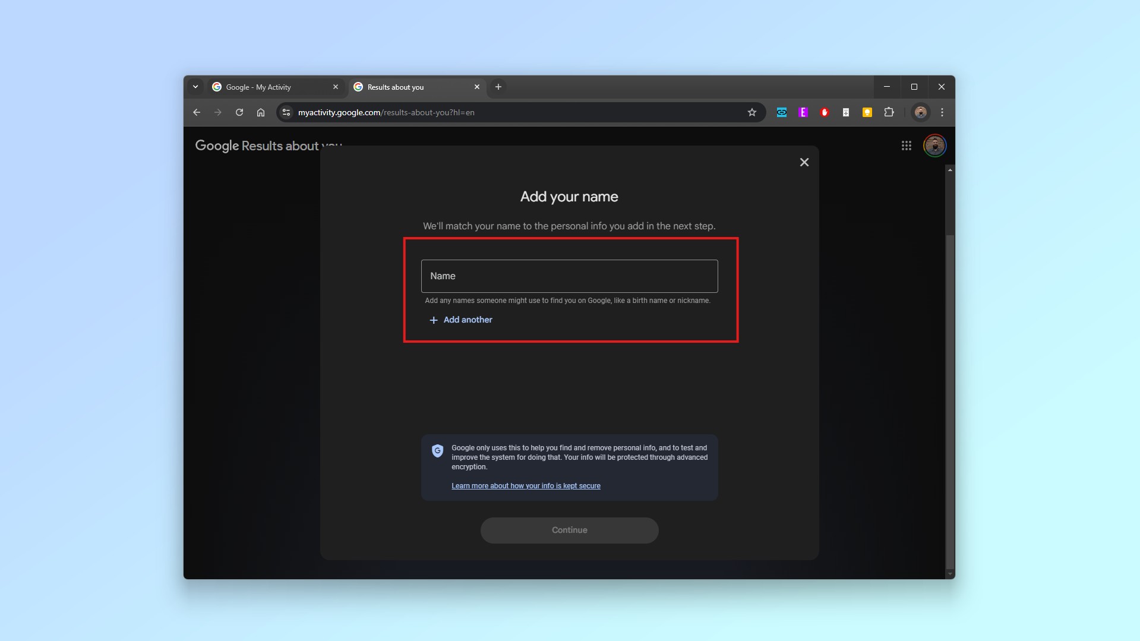Open the Google apps grid
Screen dimensions: 1140x641
point(906,146)
